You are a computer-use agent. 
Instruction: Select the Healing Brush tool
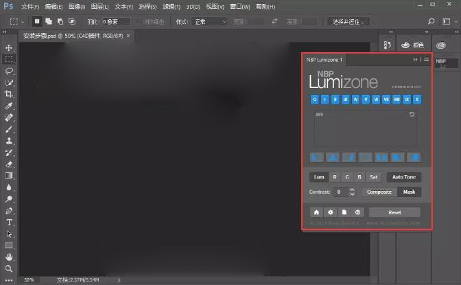click(9, 117)
